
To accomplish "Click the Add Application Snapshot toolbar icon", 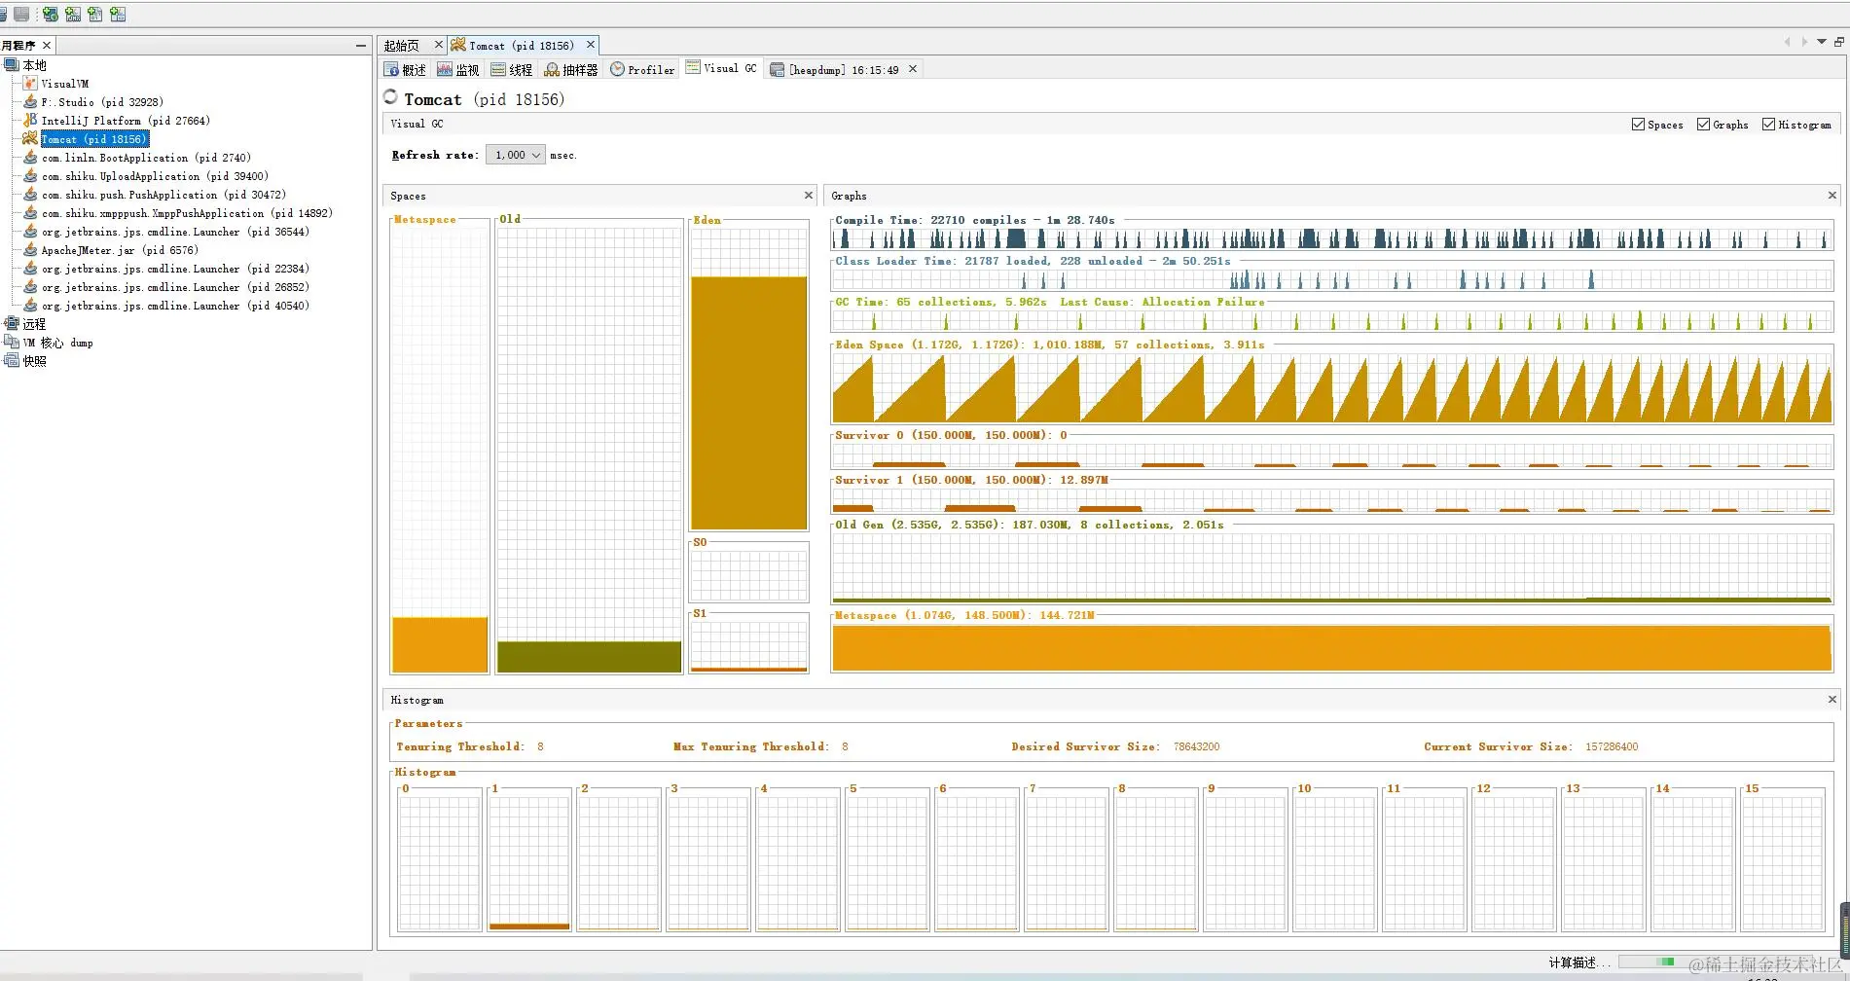I will coord(118,14).
